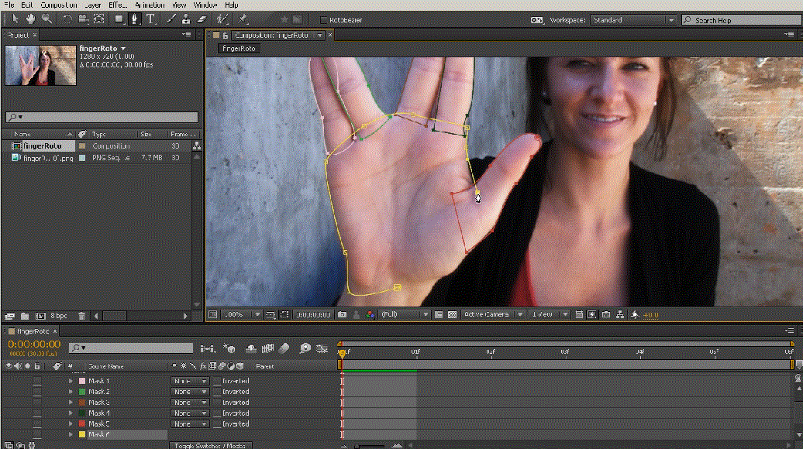Check Inverted for Mask 2
This screenshot has width=803, height=449.
coord(217,392)
